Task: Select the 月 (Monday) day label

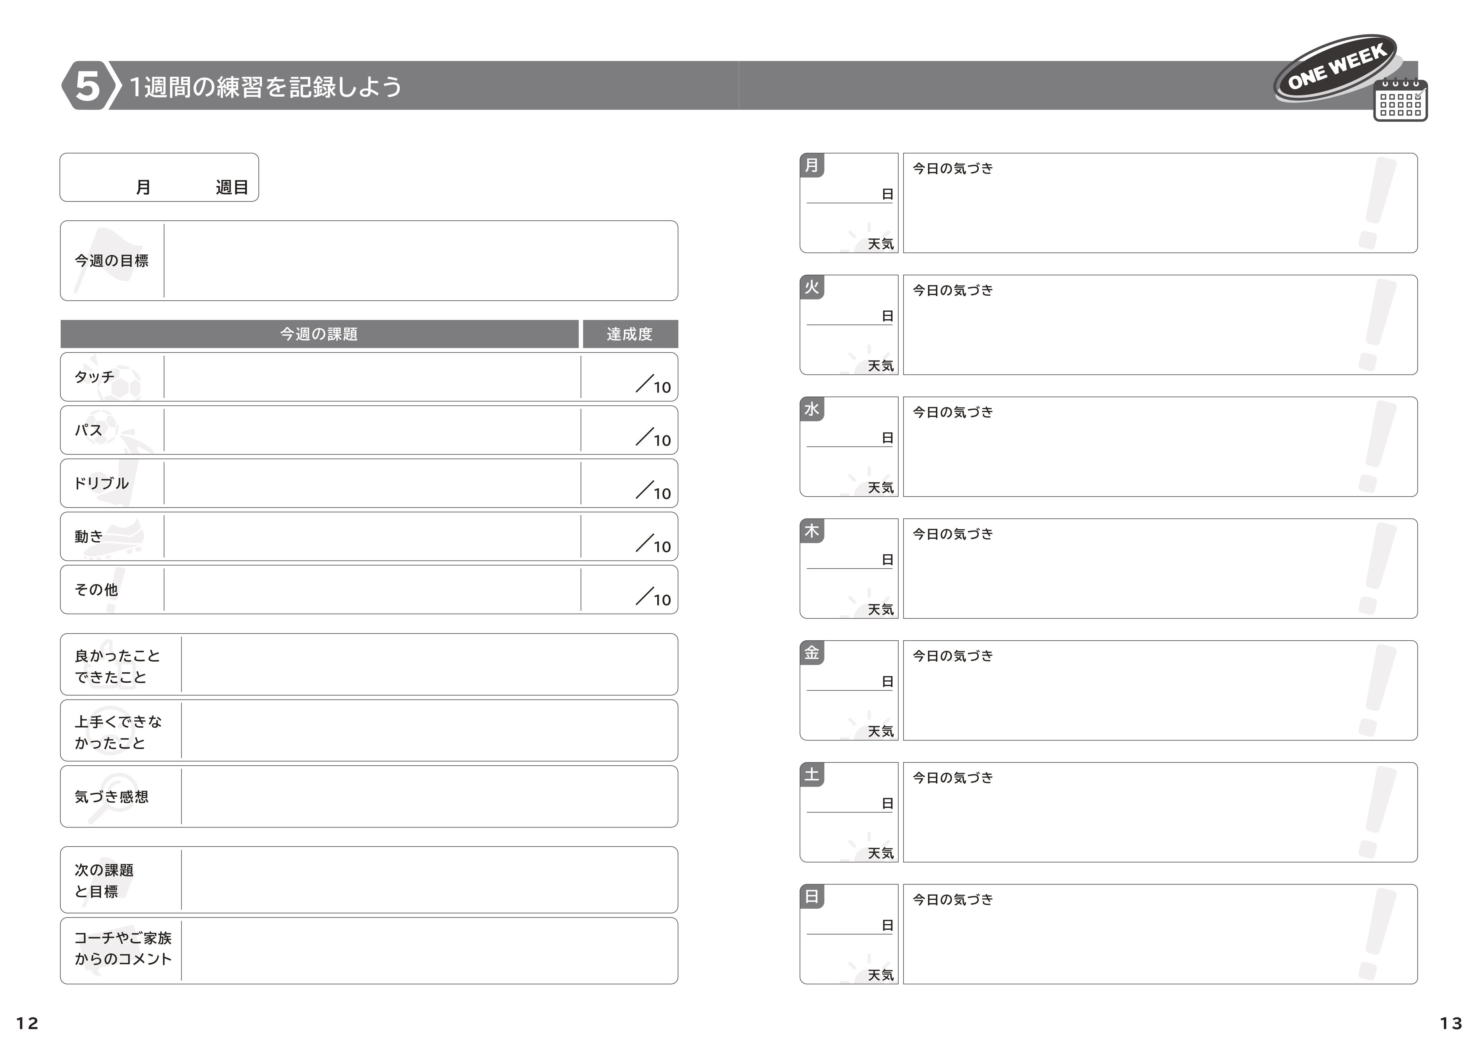Action: pos(812,165)
